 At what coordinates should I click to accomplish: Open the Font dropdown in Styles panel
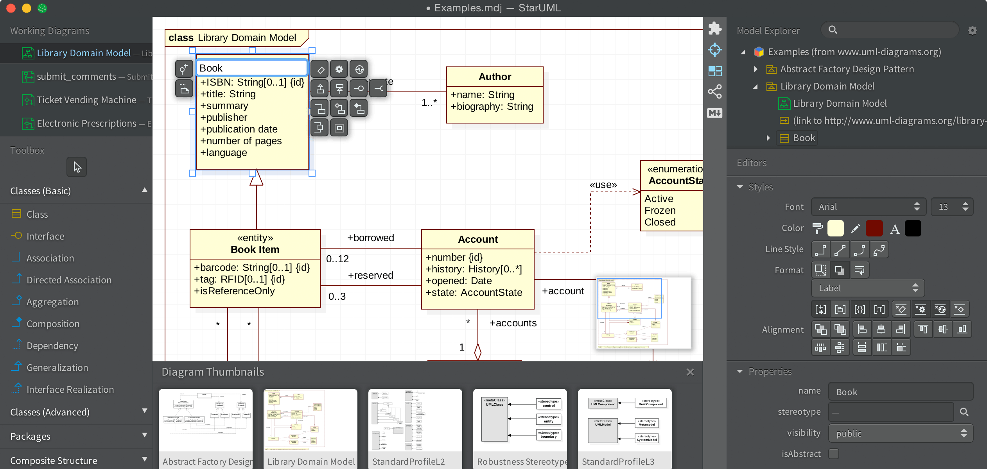(869, 206)
